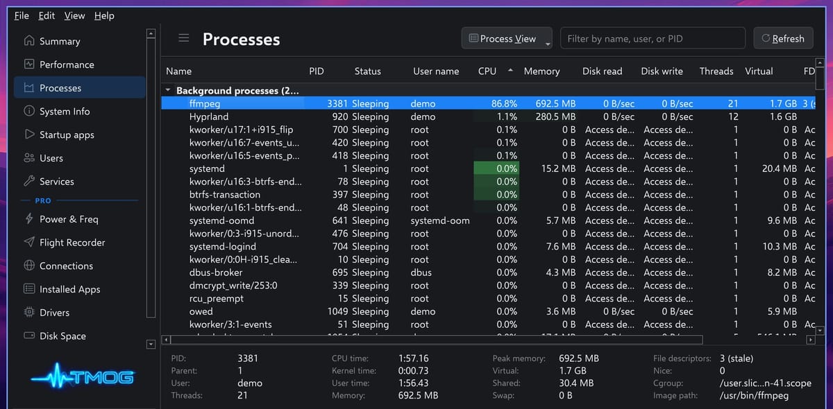Open the Help menu
The image size is (833, 409).
[x=104, y=15]
